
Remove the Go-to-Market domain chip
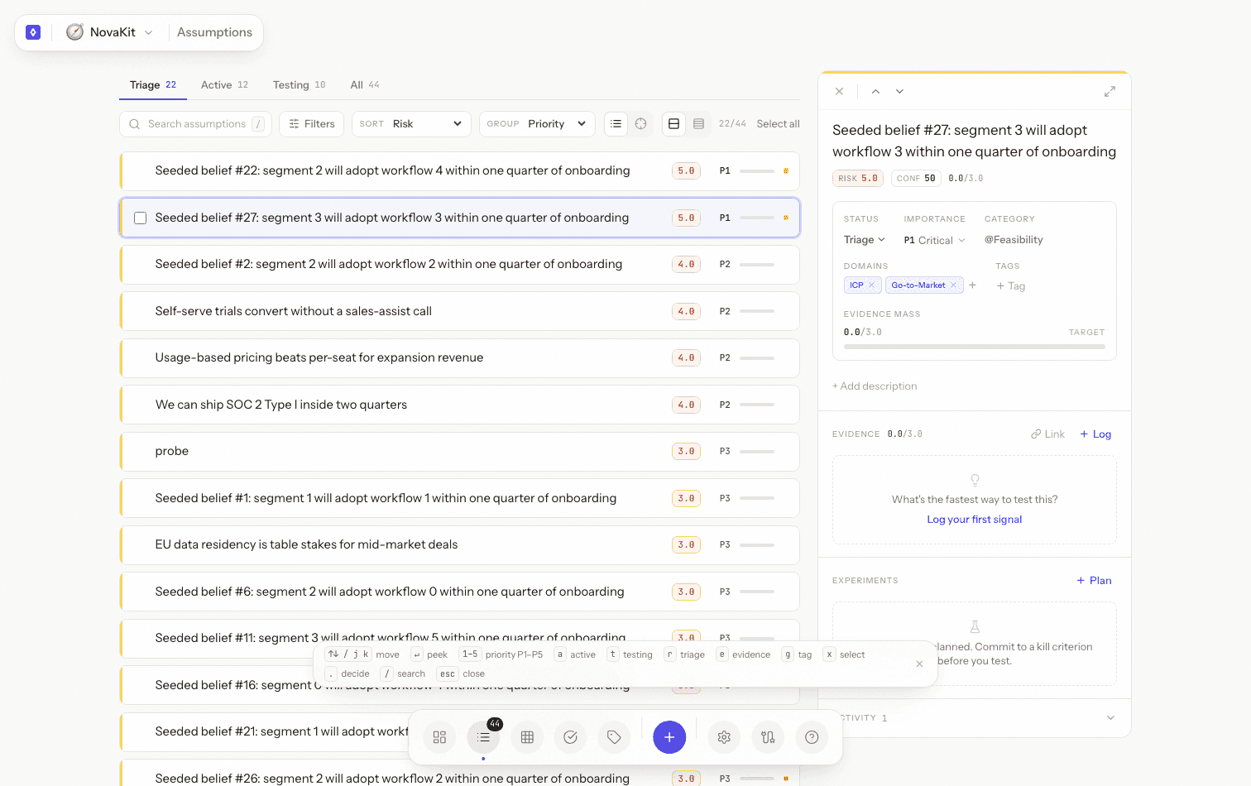pos(953,285)
